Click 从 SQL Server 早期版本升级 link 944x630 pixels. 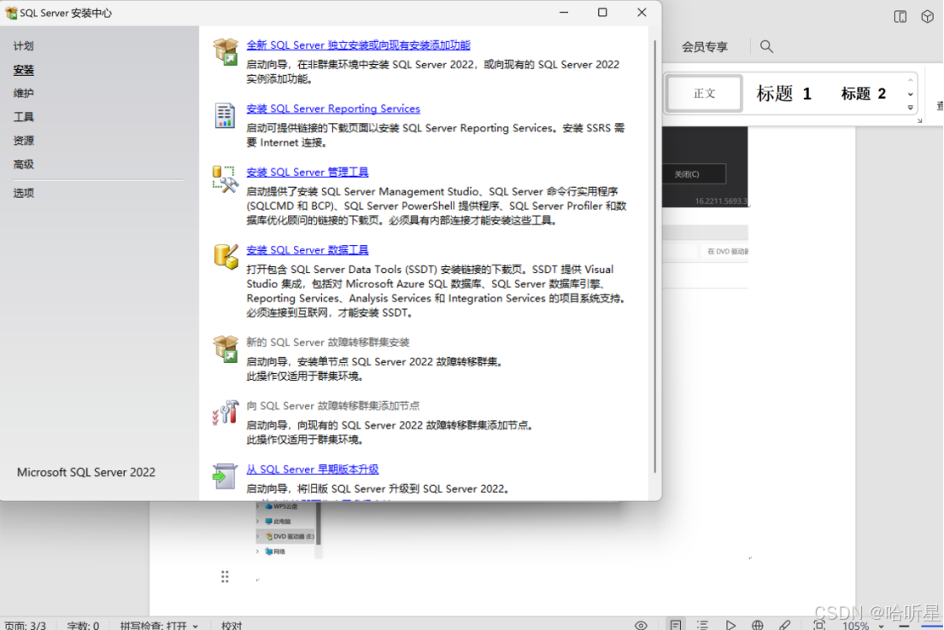pos(313,470)
